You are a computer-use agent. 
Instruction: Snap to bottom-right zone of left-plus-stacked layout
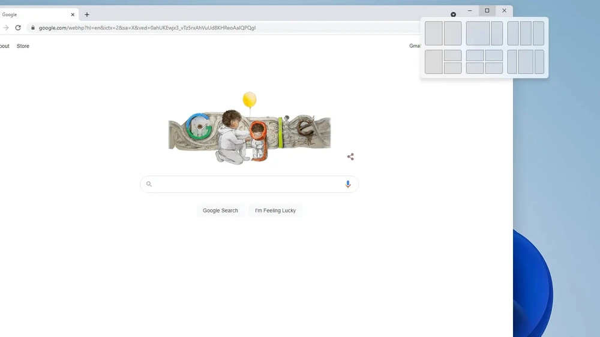click(452, 68)
